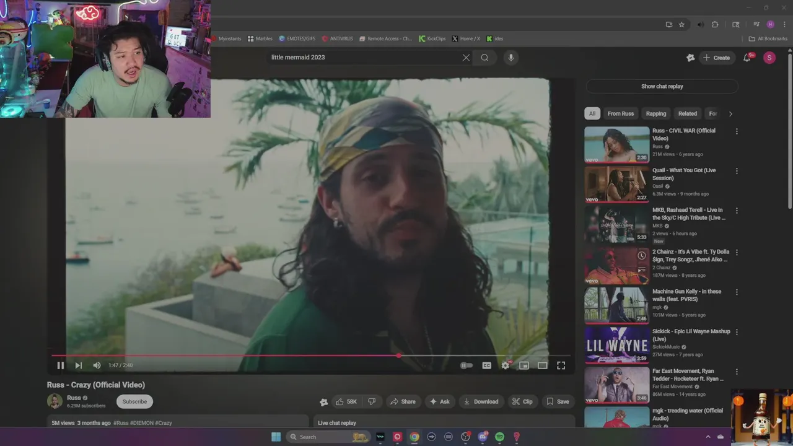Viewport: 793px width, 446px height.
Task: Open the YouTube account avatar menu
Action: (769, 58)
